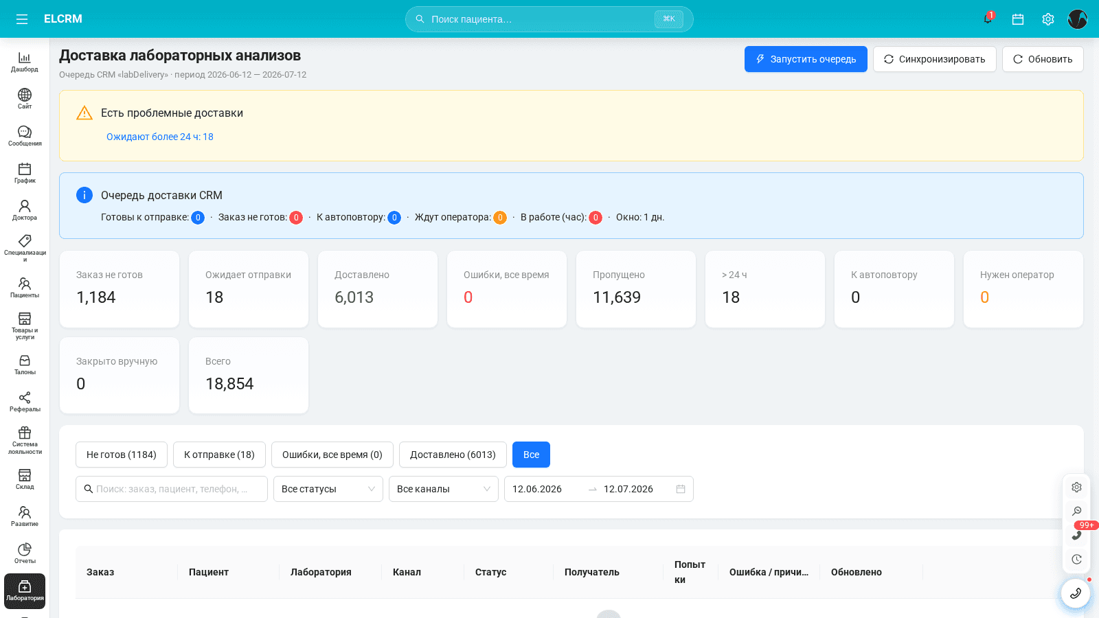Click patient search field in top bar

pos(549,19)
